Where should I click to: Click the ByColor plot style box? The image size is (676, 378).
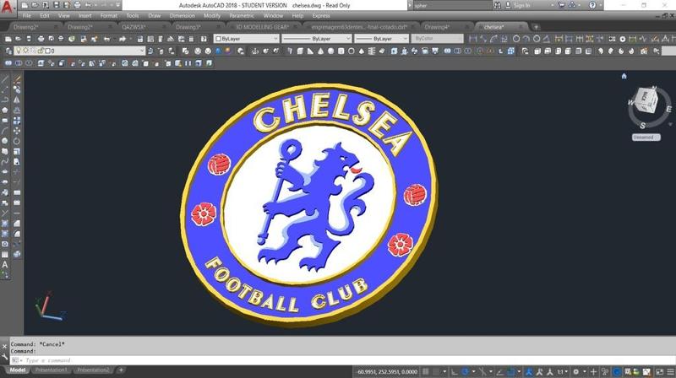click(437, 39)
